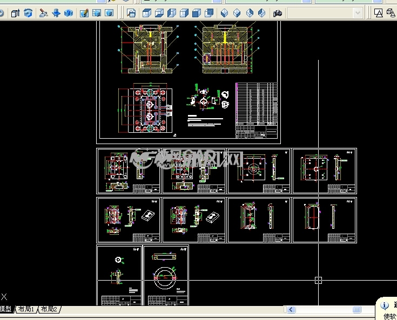Click the parts list table in assembly drawing
Viewport: 397px width, 320px height.
(257, 110)
